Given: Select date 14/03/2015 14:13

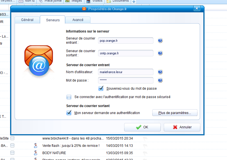Looking at the screenshot, I should (119, 145).
